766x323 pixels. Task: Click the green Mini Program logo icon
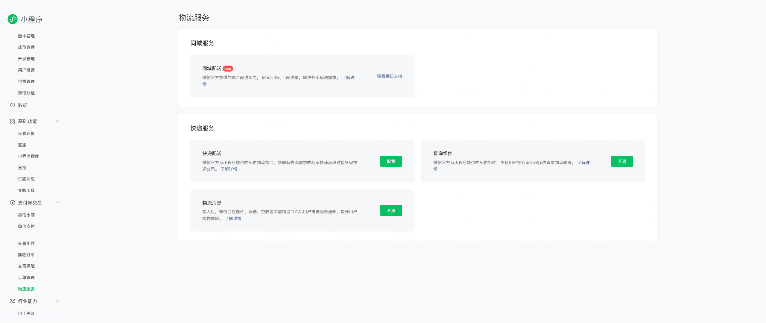click(x=13, y=19)
